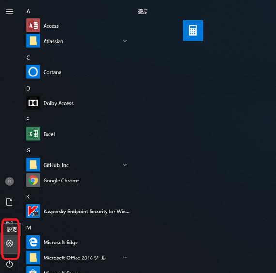The image size is (276, 273).
Task: Select the Atlassian label text
Action: (x=53, y=41)
